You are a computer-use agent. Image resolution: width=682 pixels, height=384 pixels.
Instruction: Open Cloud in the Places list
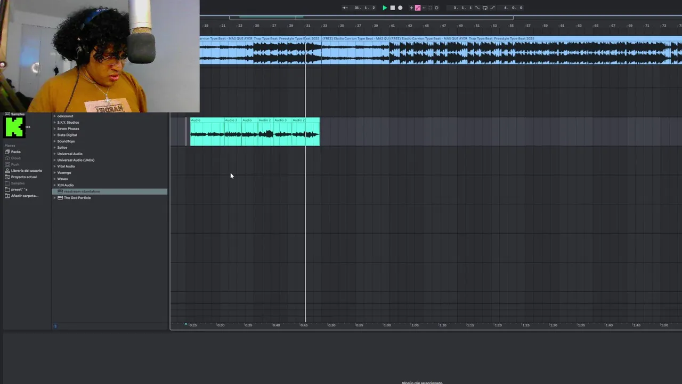pyautogui.click(x=15, y=158)
